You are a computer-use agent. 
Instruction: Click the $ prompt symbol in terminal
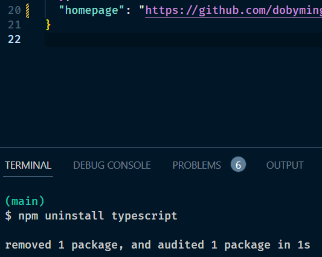pos(8,216)
